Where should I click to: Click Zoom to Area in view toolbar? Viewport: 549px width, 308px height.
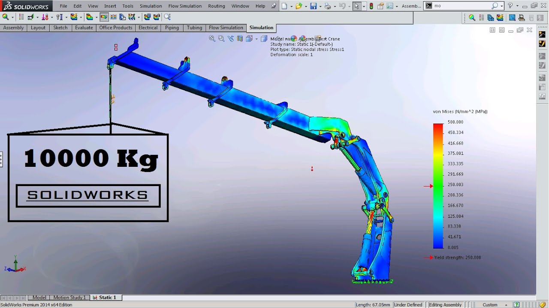221,38
